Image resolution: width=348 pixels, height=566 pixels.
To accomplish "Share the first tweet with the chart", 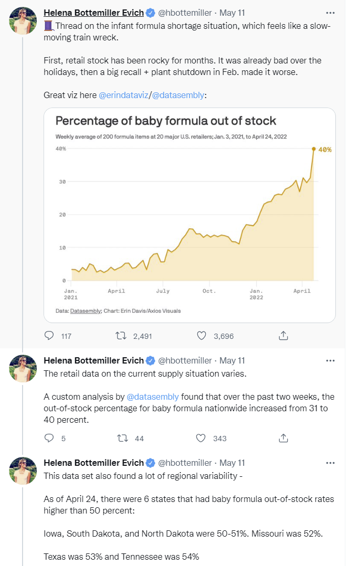I will click(x=283, y=336).
